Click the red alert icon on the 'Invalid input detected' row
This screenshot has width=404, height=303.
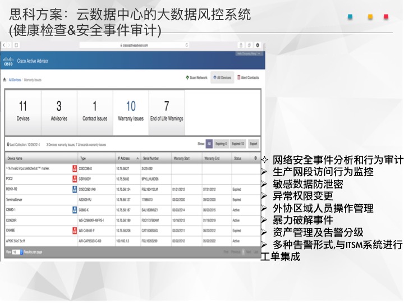click(x=75, y=168)
